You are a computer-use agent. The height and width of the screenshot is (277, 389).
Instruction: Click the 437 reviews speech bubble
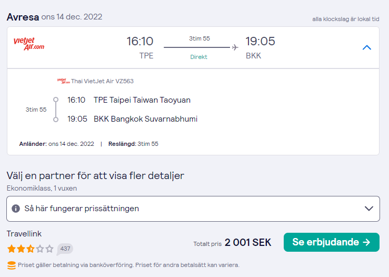click(65, 249)
